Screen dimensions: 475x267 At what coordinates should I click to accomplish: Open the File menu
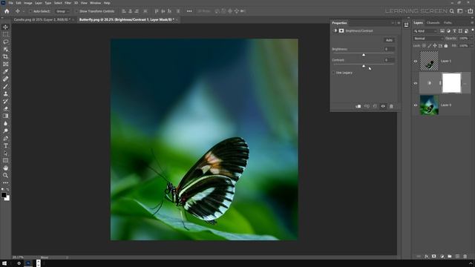[x=10, y=3]
